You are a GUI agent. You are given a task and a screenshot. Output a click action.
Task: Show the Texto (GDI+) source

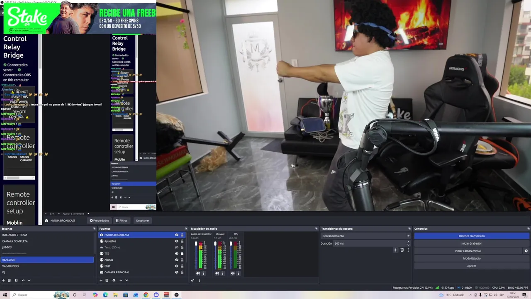coord(176,248)
